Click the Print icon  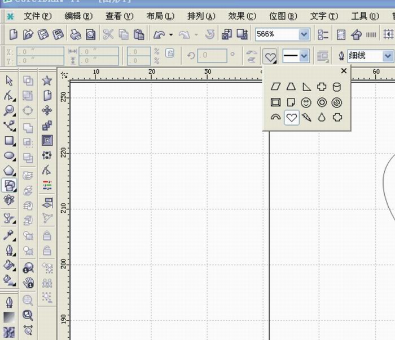75,34
